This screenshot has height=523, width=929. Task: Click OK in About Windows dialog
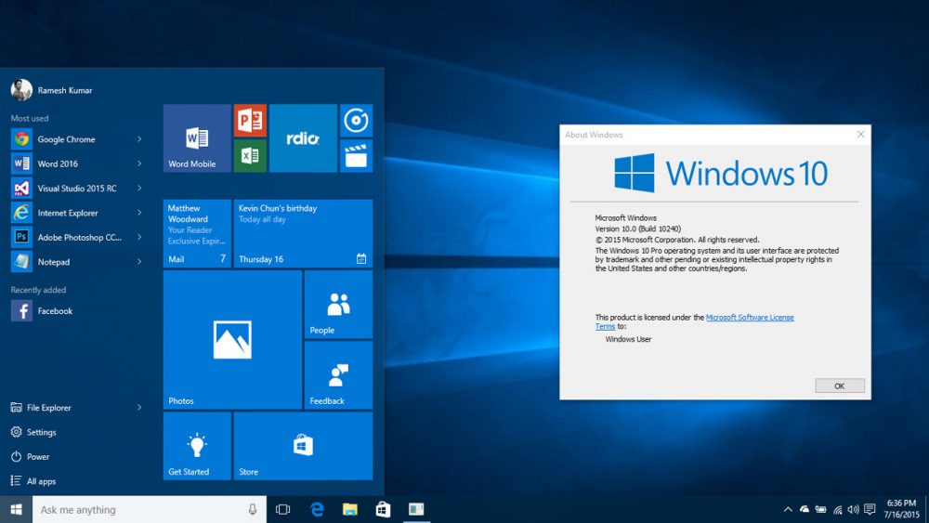(840, 386)
